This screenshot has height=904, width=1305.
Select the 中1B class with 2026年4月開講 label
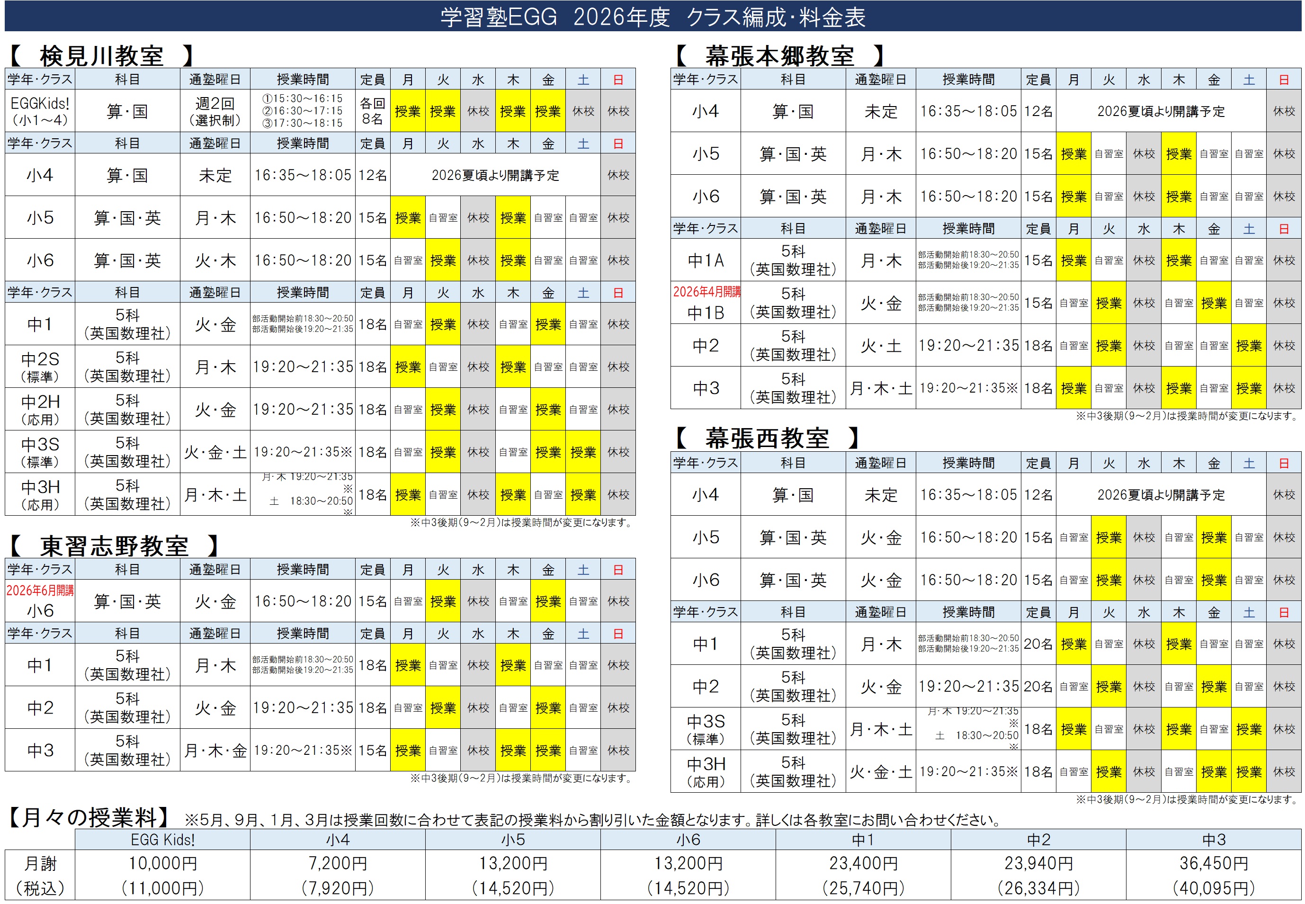(705, 303)
